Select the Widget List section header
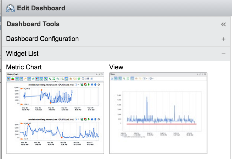The image size is (232, 159). tap(22, 54)
